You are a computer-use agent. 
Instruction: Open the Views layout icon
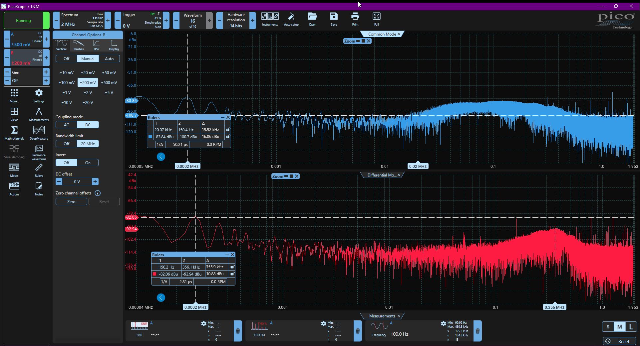[x=14, y=114]
